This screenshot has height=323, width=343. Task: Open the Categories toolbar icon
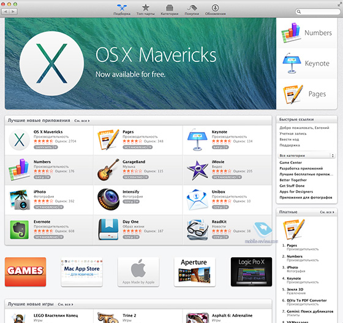169,10
